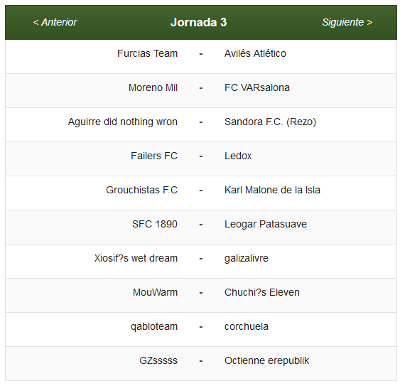Viewport: 400px width, 386px height.
Task: Select Xiosif?s wet dream team
Action: click(x=136, y=258)
